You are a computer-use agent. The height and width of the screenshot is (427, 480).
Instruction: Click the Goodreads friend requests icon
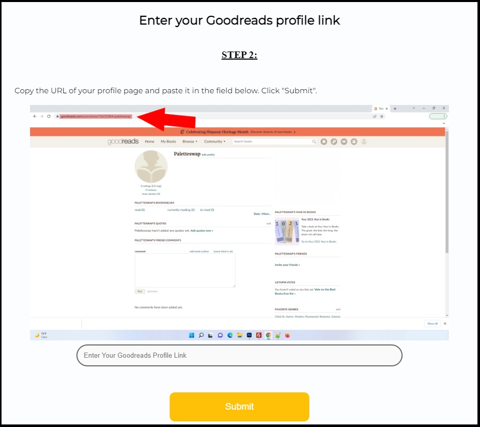[354, 142]
